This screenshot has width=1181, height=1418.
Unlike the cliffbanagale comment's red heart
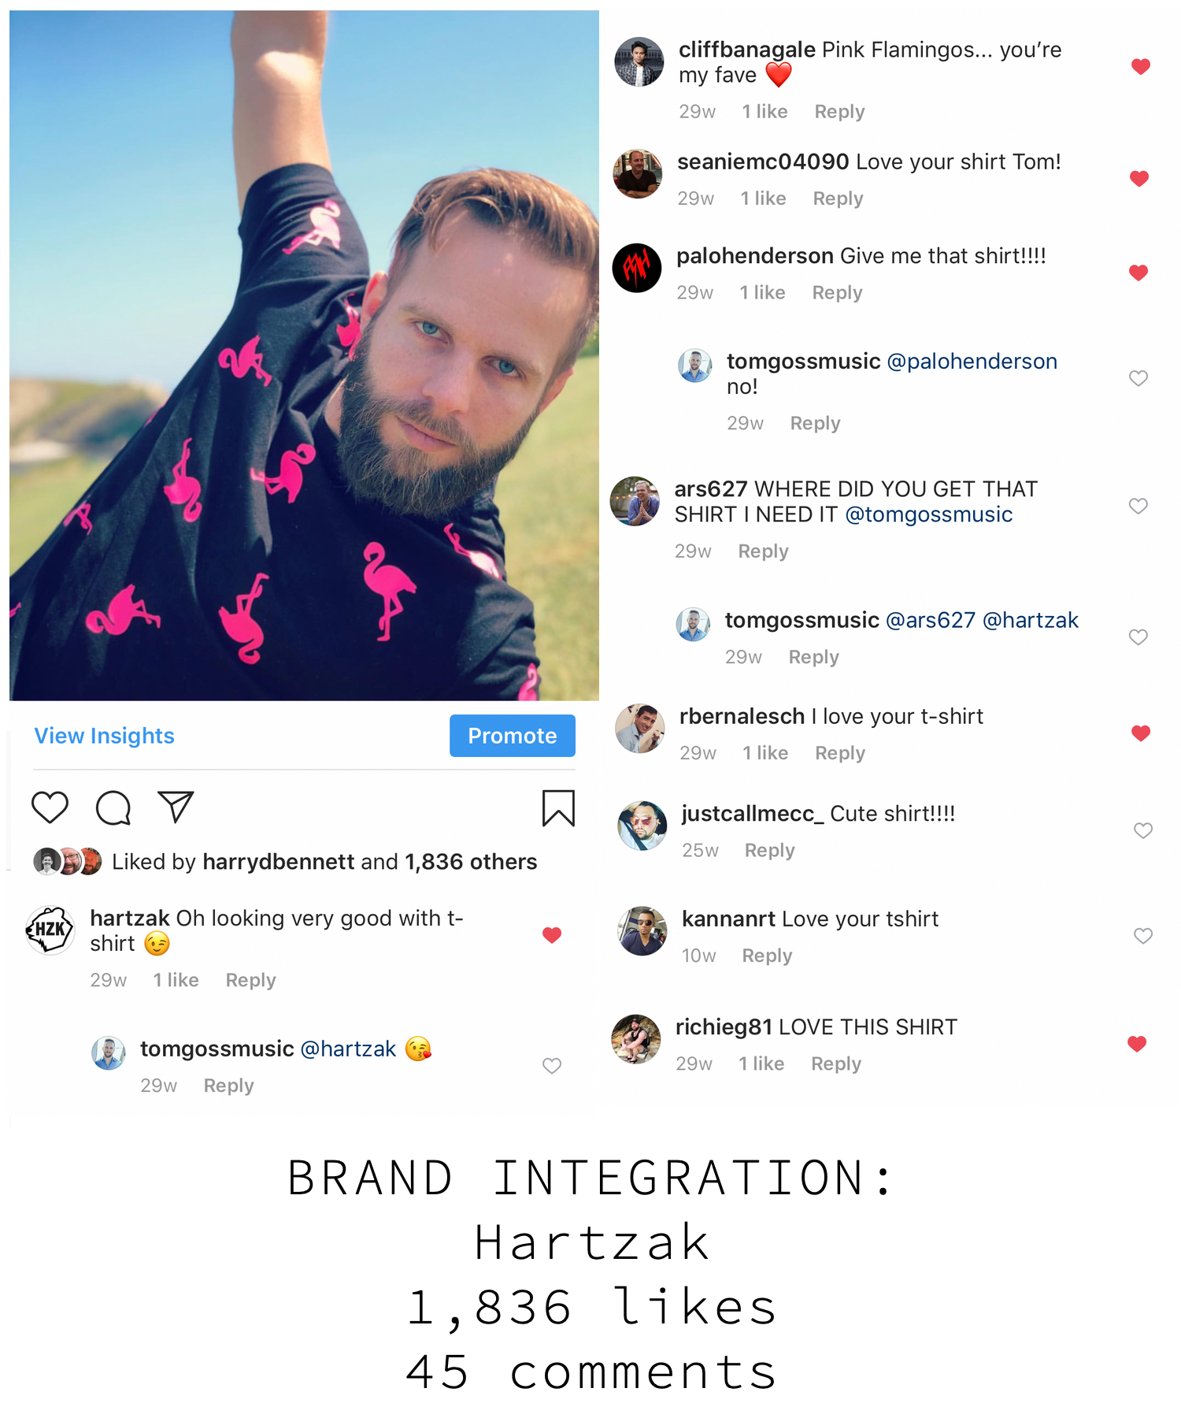(x=1141, y=66)
